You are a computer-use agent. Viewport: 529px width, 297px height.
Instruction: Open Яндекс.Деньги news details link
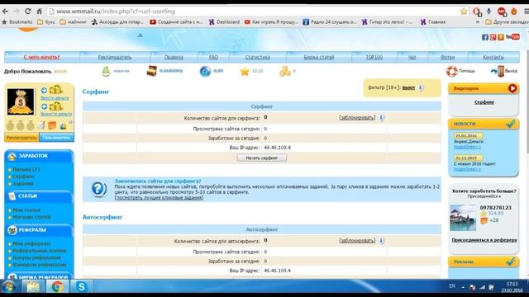click(467, 147)
